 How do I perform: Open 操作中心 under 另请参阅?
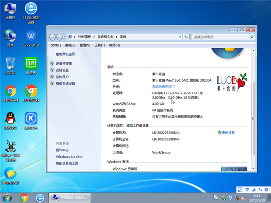pyautogui.click(x=62, y=150)
